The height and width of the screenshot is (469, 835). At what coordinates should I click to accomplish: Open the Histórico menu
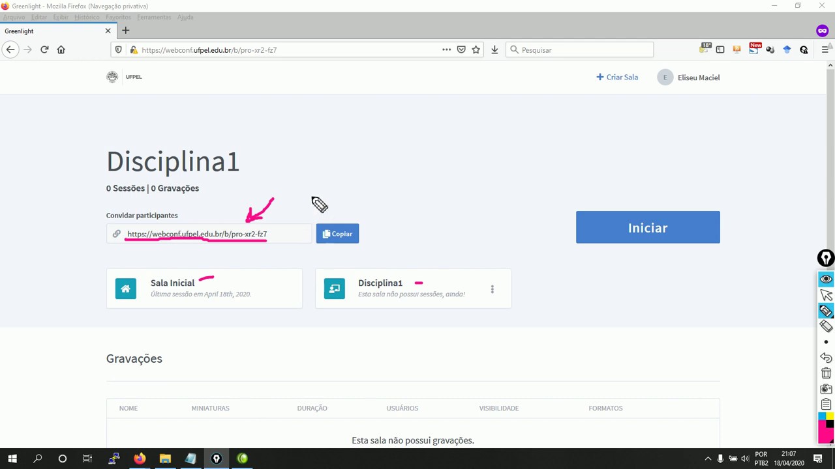point(87,17)
